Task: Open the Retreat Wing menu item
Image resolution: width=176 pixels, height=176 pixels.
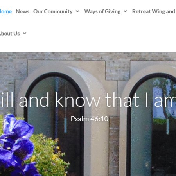Action: pos(154,11)
